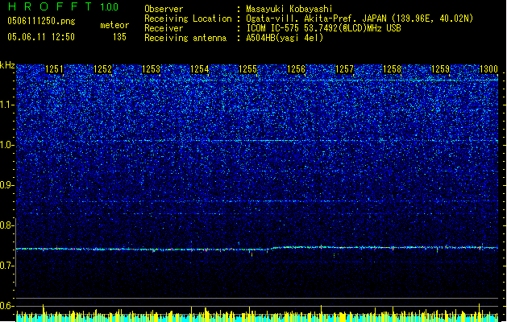The image size is (507, 322).
Task: Click the kHz axis unit label
Action: [7, 65]
